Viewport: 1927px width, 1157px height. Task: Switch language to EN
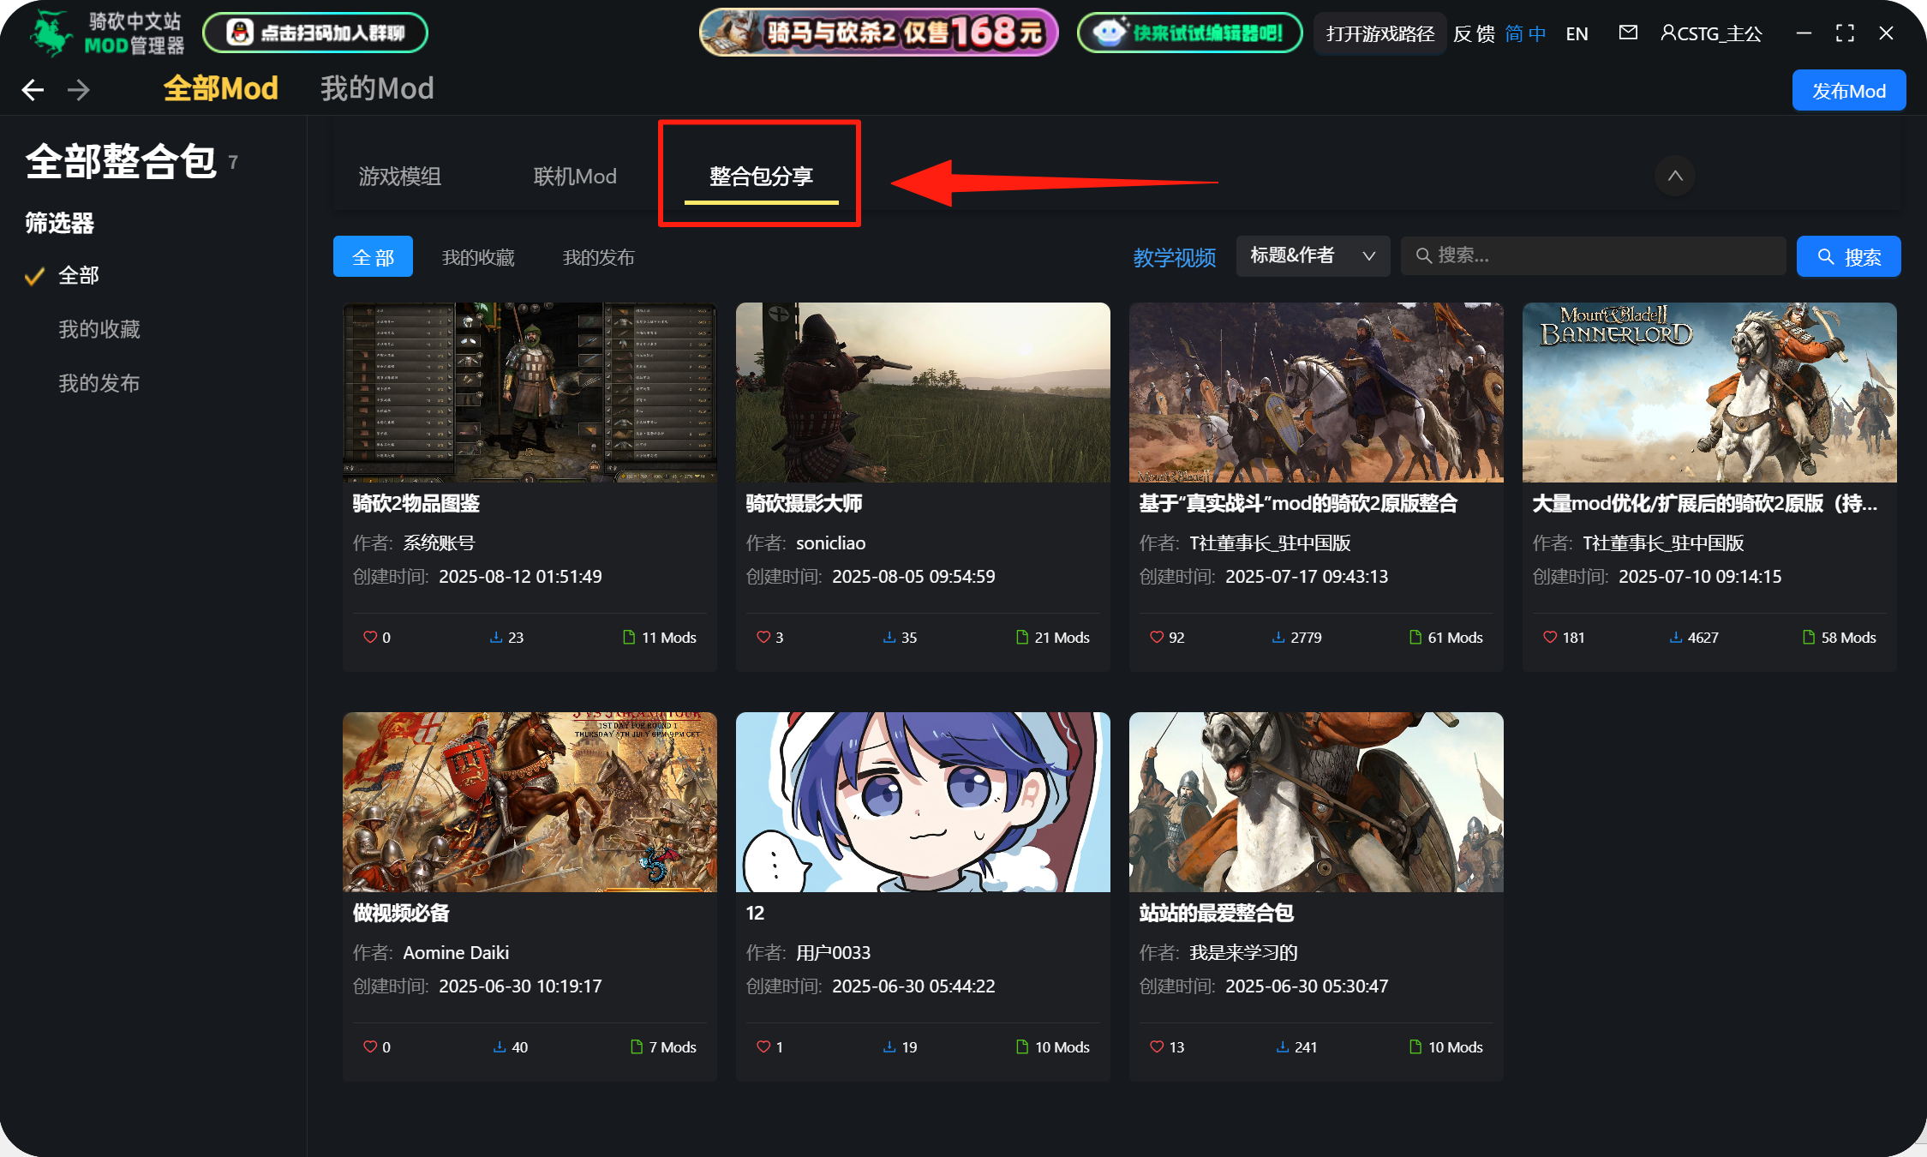pos(1577,34)
